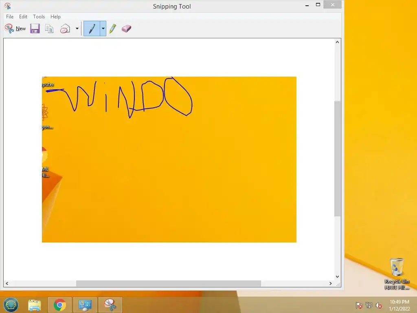Click the captured snip image
The height and width of the screenshot is (313, 417).
pyautogui.click(x=169, y=159)
